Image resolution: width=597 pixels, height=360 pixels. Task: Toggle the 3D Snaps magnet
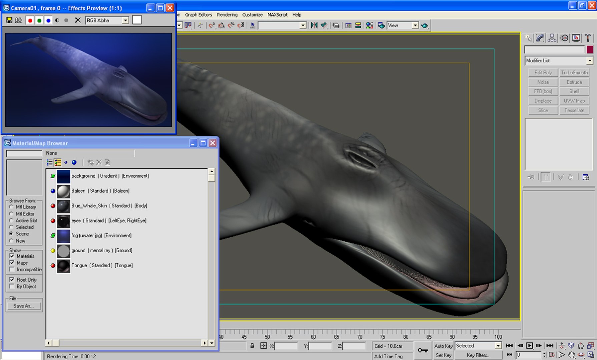(211, 25)
